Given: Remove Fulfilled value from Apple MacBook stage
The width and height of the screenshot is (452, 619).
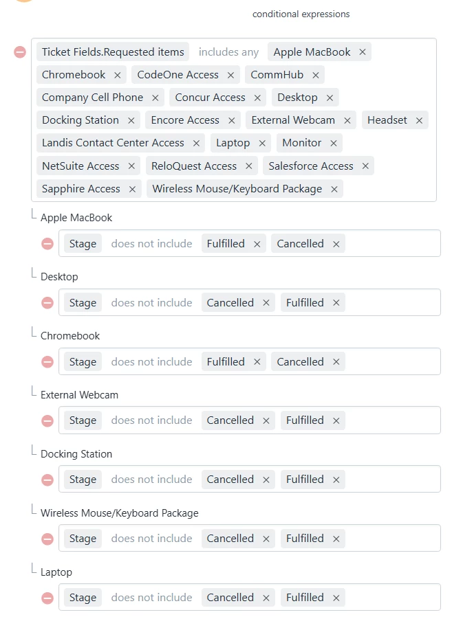Looking at the screenshot, I should coord(257,244).
